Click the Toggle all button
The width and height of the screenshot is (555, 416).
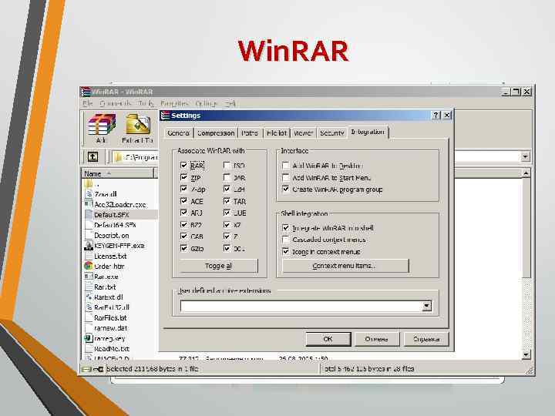218,266
